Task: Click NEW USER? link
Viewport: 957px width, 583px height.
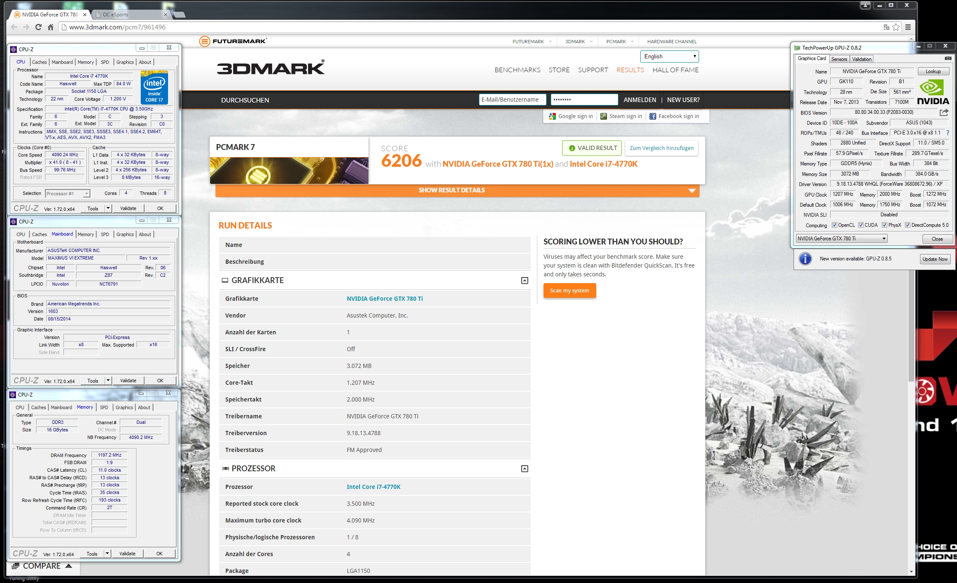Action: click(x=683, y=100)
